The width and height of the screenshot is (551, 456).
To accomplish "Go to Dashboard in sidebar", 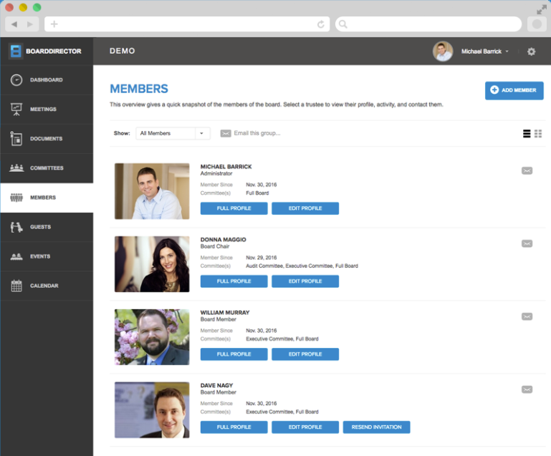I will [x=47, y=80].
